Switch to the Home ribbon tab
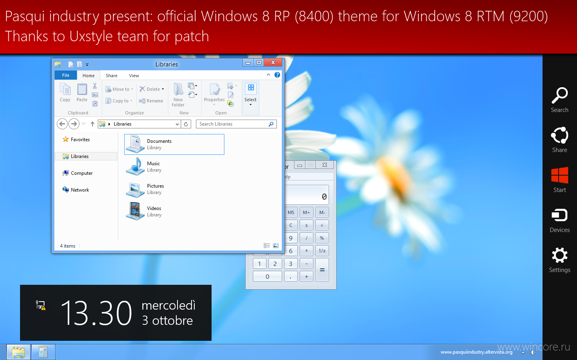This screenshot has height=360, width=577. (x=89, y=75)
